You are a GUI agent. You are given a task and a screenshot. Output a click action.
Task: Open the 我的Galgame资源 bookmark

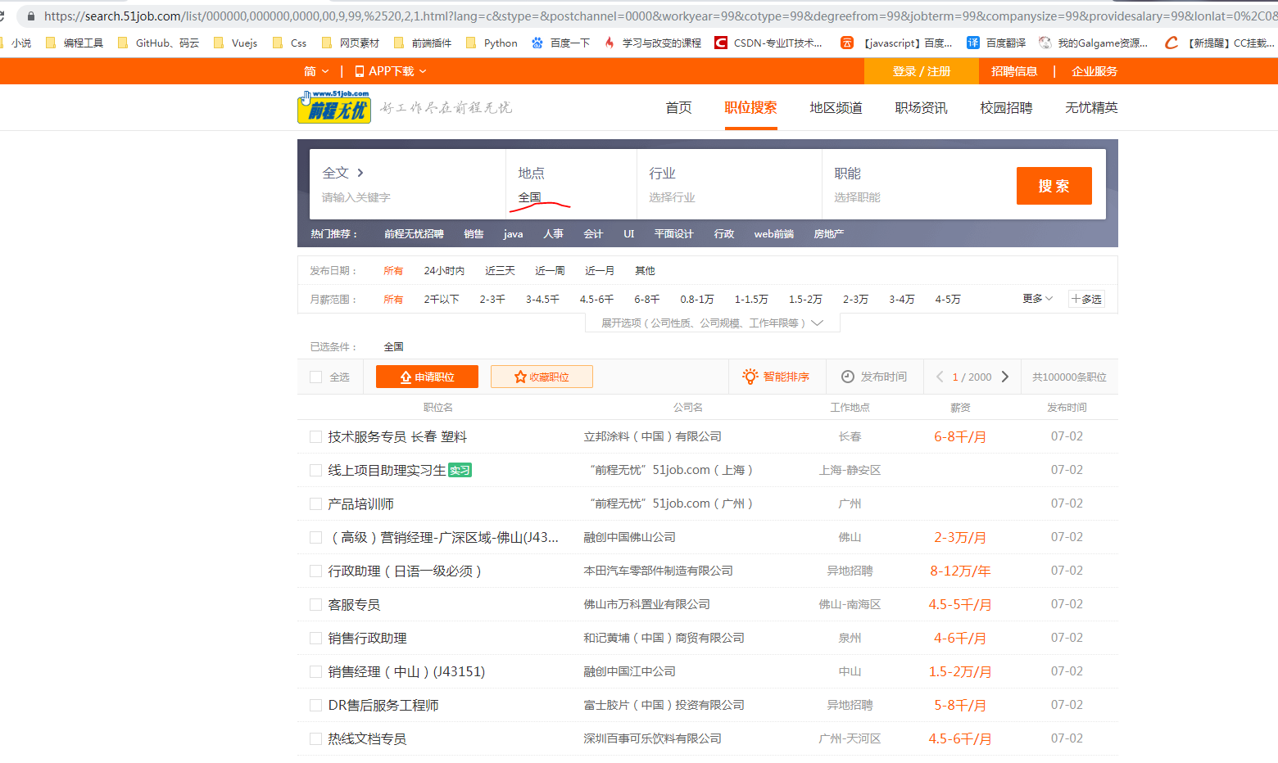[1094, 43]
